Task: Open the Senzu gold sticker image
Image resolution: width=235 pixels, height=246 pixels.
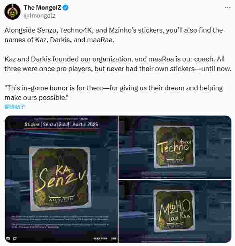Action: tap(61, 179)
